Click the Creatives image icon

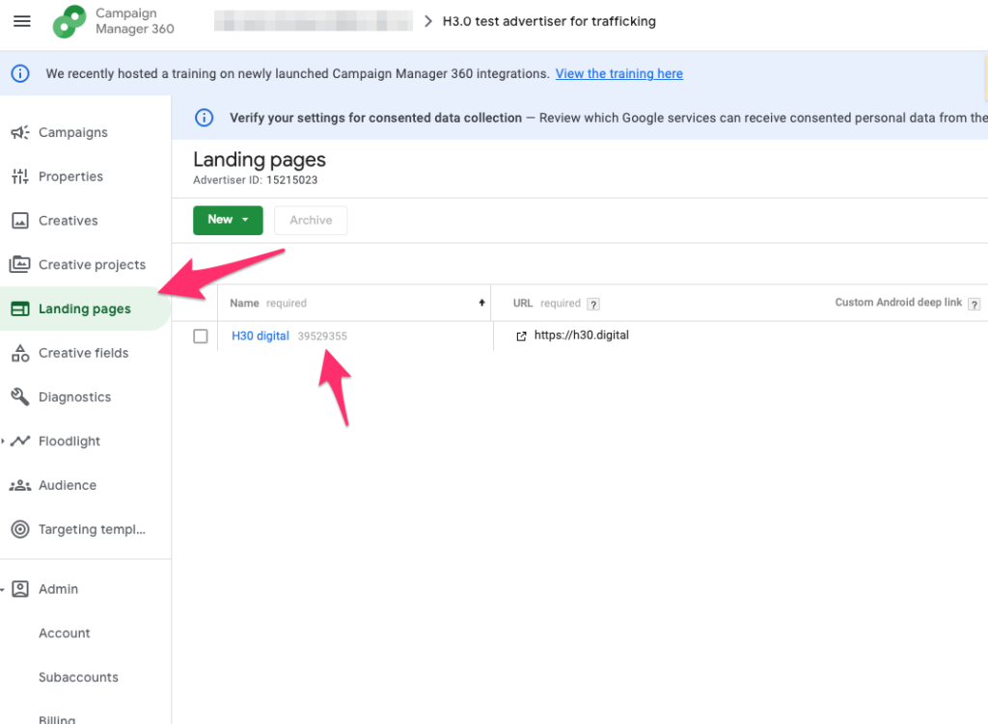coord(19,221)
